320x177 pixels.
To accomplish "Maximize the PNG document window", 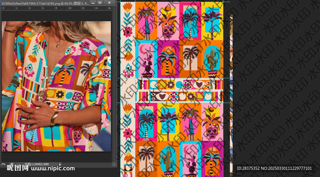I will click(100, 3).
